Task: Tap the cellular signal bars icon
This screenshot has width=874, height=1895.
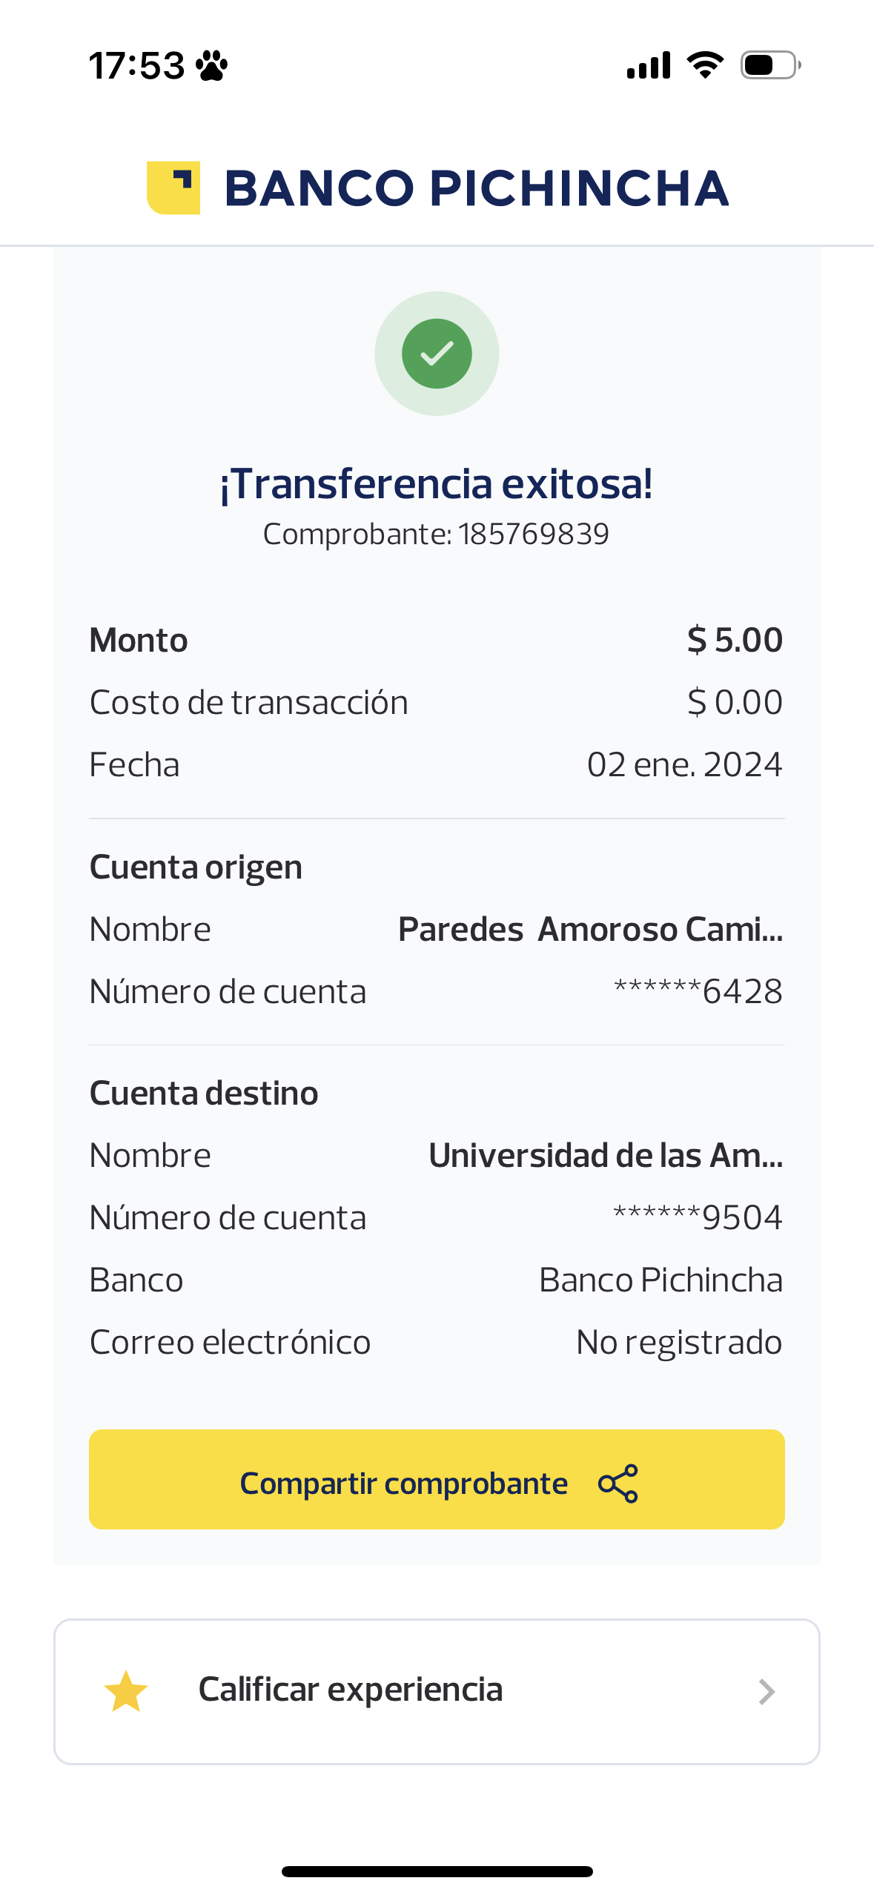Action: (x=649, y=65)
